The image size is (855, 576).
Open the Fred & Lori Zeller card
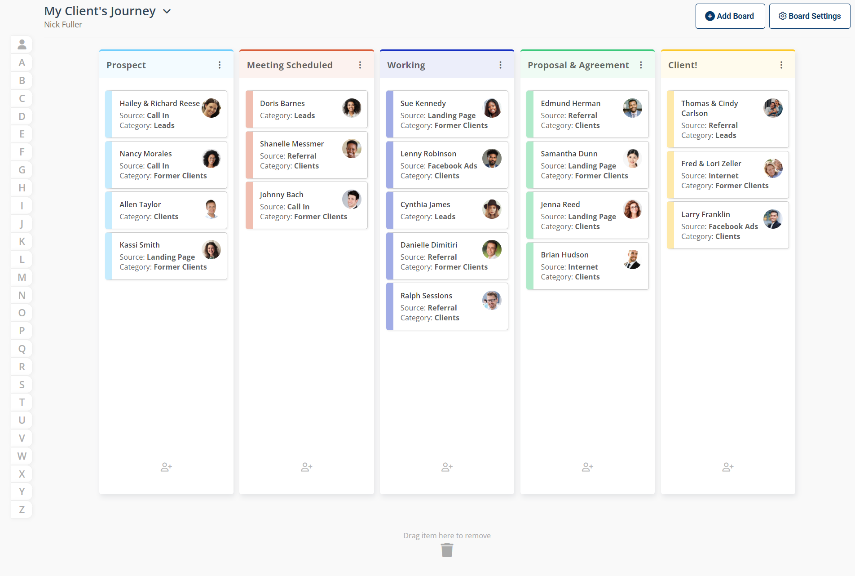(x=728, y=175)
